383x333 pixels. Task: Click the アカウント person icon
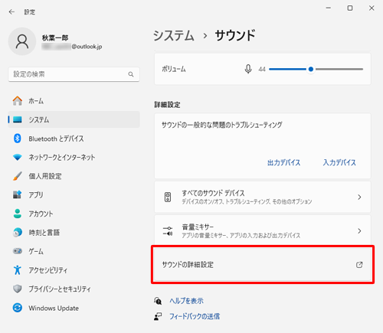18,214
